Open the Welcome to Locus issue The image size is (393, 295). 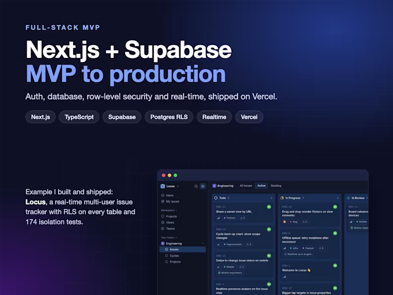click(296, 270)
